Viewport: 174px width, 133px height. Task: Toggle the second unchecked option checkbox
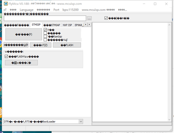click(45, 33)
